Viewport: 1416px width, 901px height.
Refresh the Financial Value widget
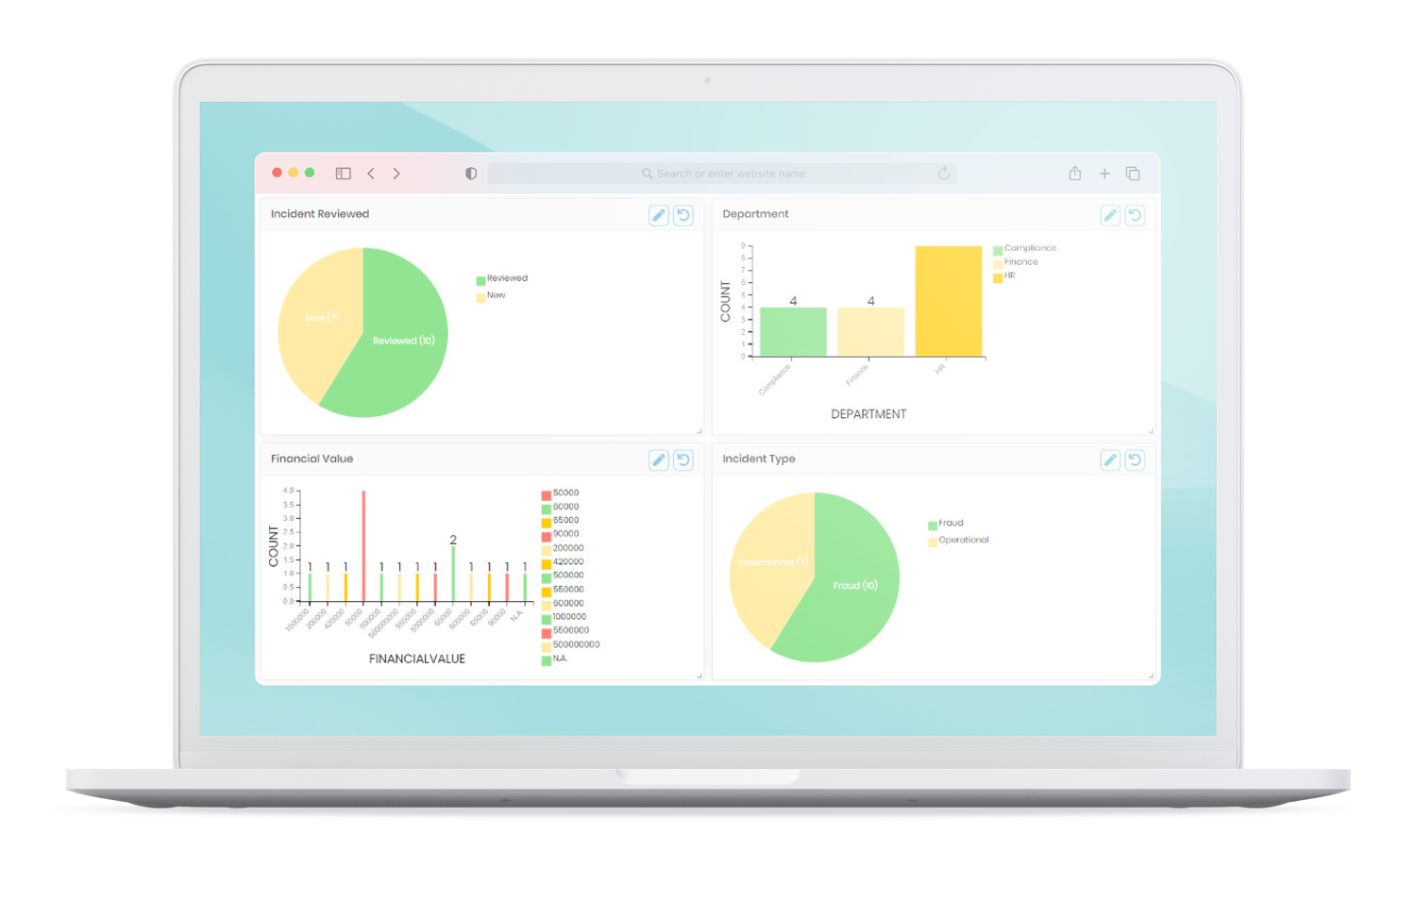click(x=683, y=459)
